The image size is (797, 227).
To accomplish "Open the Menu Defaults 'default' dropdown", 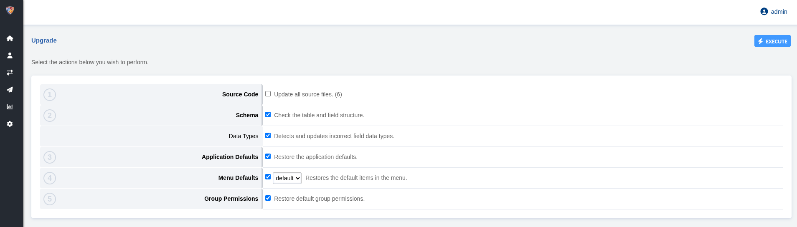I will point(287,178).
